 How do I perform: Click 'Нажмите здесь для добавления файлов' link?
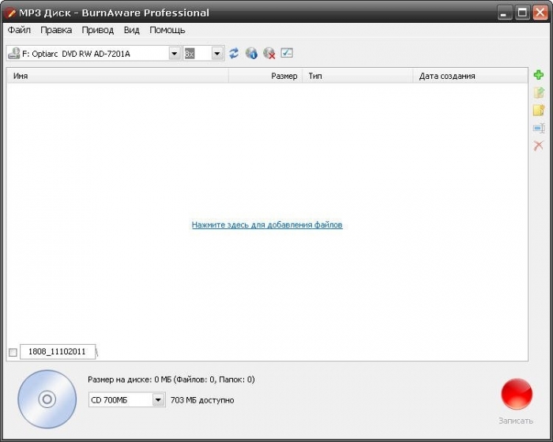[267, 225]
